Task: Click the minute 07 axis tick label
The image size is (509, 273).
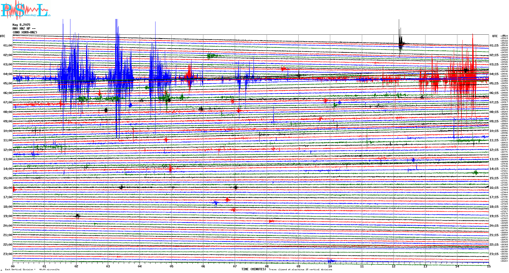Action: (x=235, y=266)
